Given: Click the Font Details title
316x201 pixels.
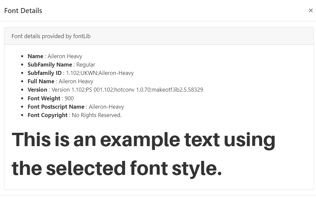Looking at the screenshot, I should (23, 10).
